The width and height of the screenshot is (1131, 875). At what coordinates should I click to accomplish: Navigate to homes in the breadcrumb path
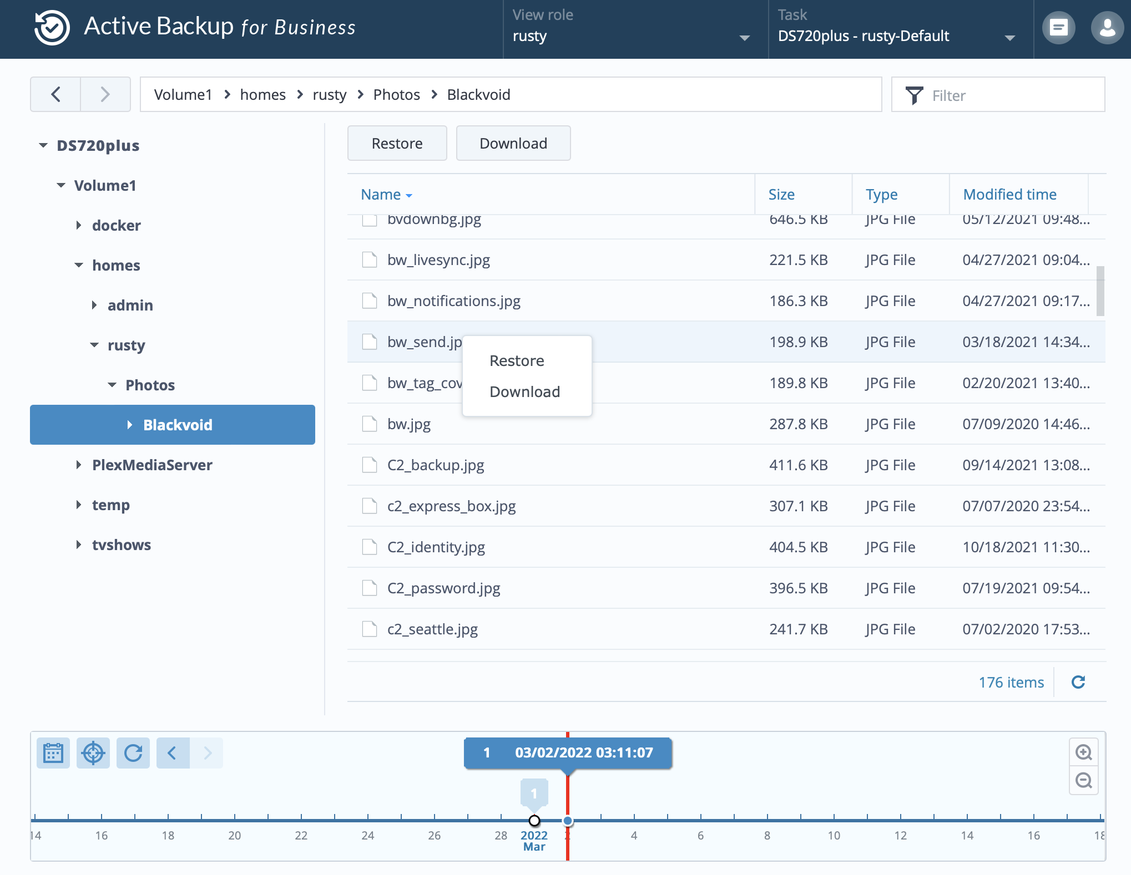262,94
